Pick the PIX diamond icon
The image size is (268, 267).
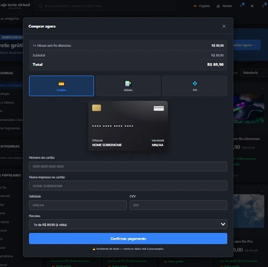(195, 84)
